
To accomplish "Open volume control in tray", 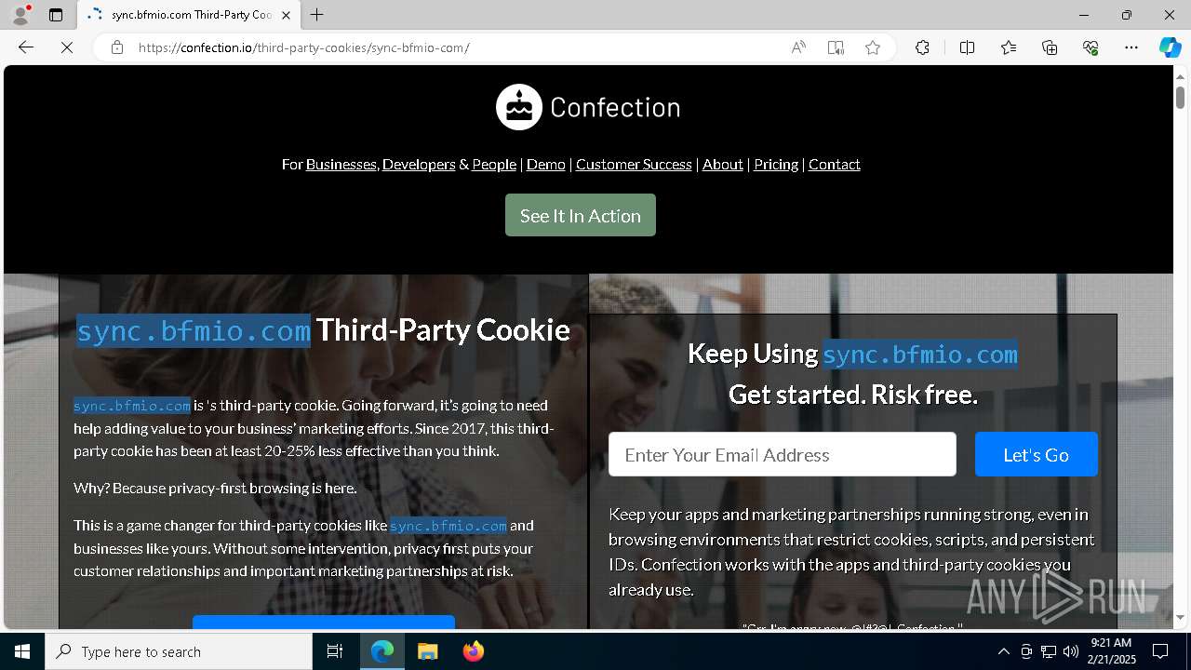I will [x=1071, y=651].
